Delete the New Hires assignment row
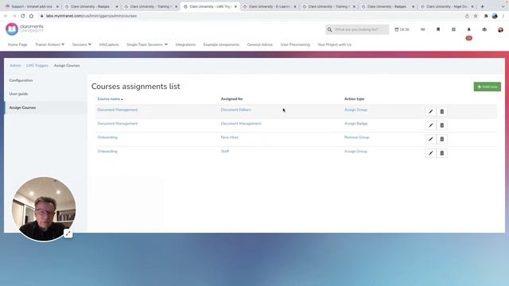This screenshot has height=286, width=509. coord(442,139)
